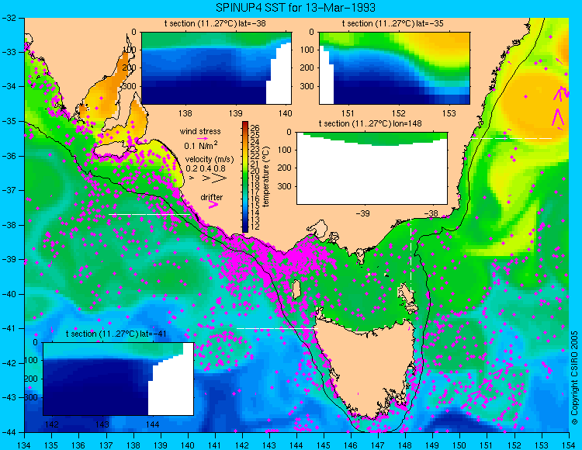Image resolution: width=582 pixels, height=450 pixels.
Task: Click the 143 label under lat=-41 section
Action: [102, 424]
